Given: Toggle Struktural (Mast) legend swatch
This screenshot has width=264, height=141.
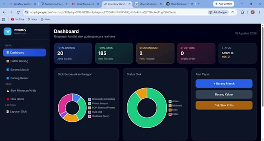Looking at the screenshot, I should 90,116.
